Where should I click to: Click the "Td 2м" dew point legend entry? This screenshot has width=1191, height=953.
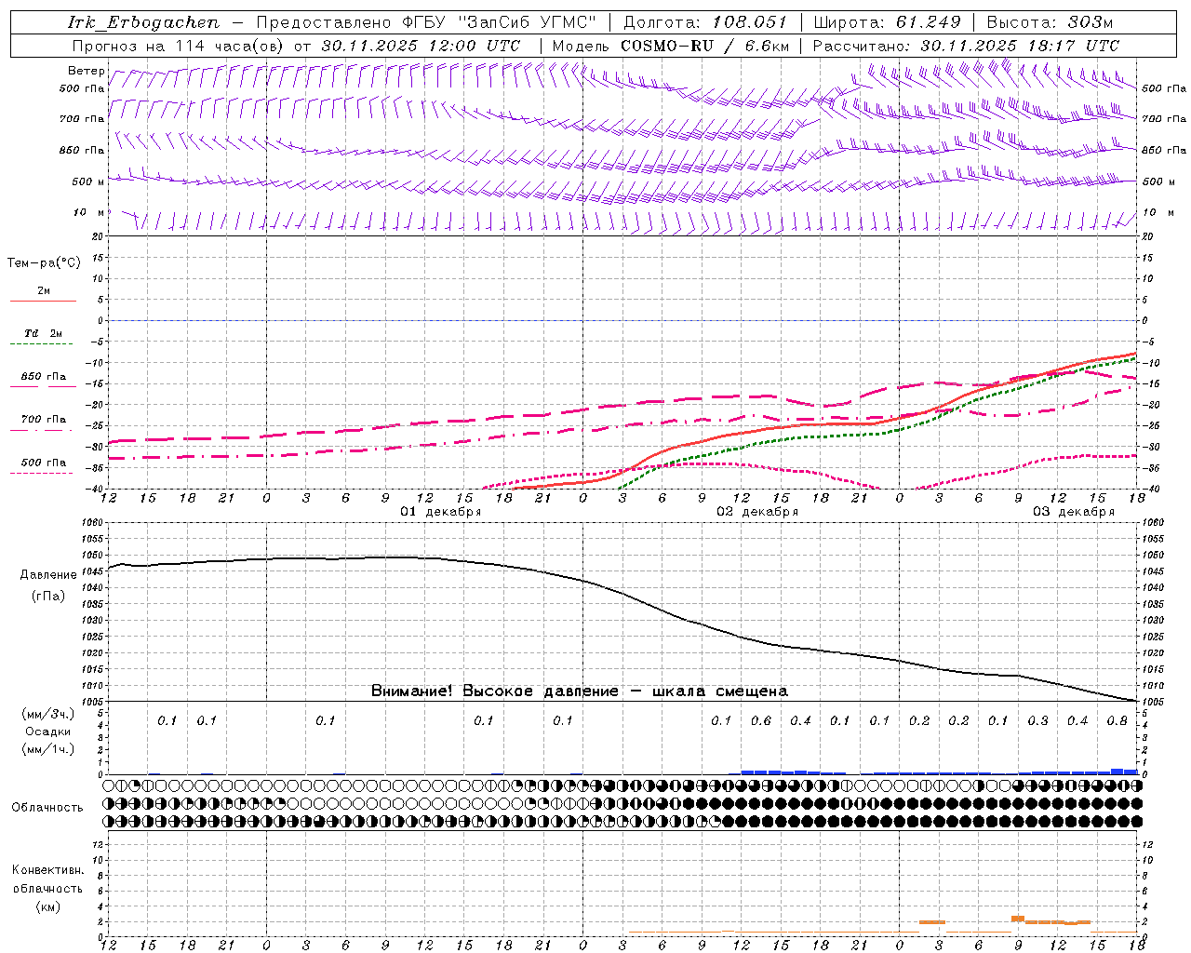43,333
